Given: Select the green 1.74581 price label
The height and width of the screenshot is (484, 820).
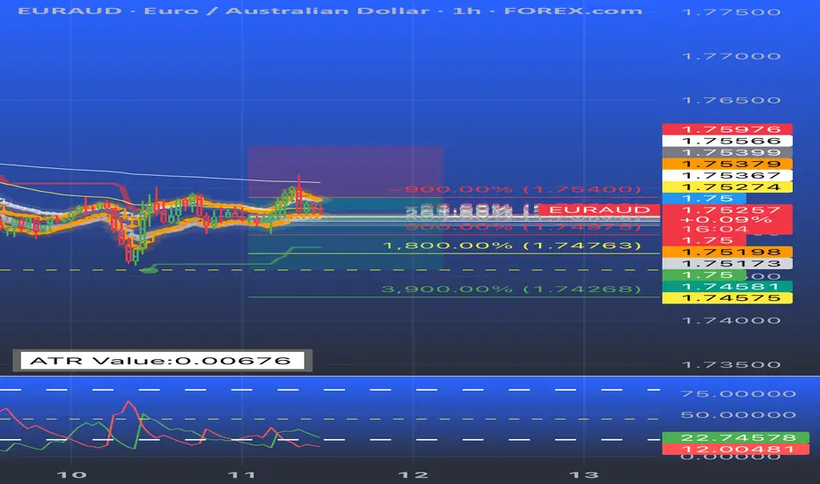Looking at the screenshot, I should pyautogui.click(x=727, y=287).
